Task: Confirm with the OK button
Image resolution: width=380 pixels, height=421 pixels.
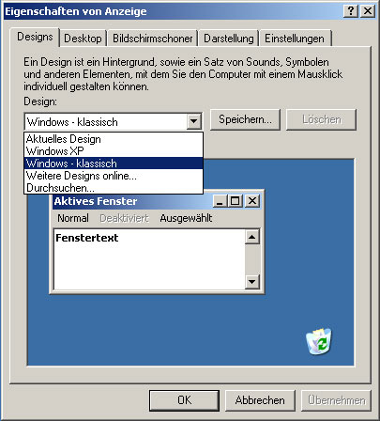Action: (x=184, y=400)
